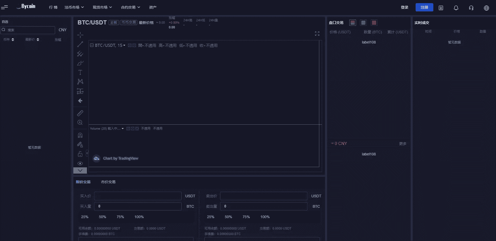Click the 登录 link
Image resolution: width=496 pixels, height=241 pixels.
pyautogui.click(x=404, y=7)
